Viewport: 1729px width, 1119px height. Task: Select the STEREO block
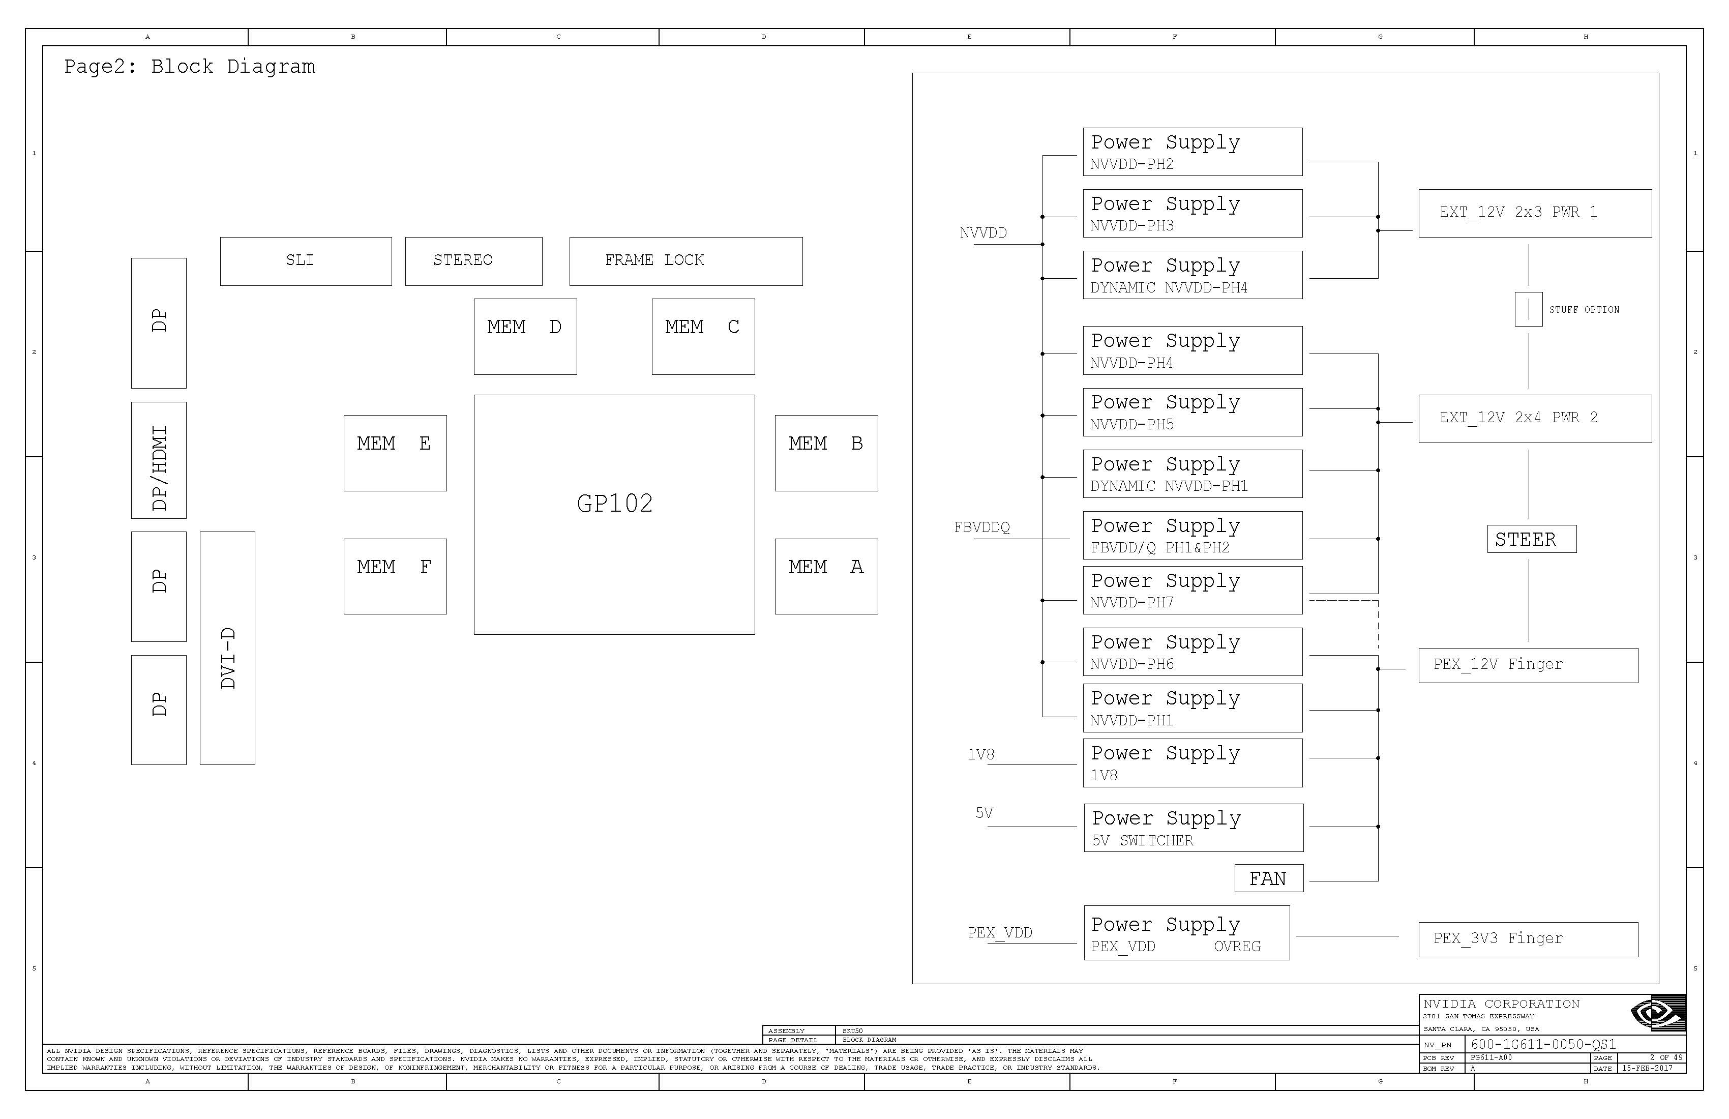point(473,261)
